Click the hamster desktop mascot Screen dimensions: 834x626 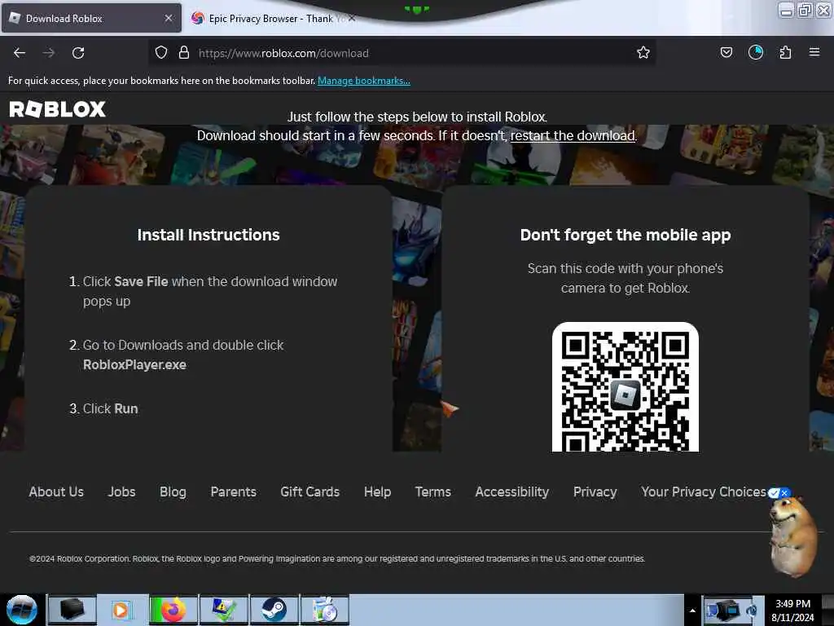(793, 538)
